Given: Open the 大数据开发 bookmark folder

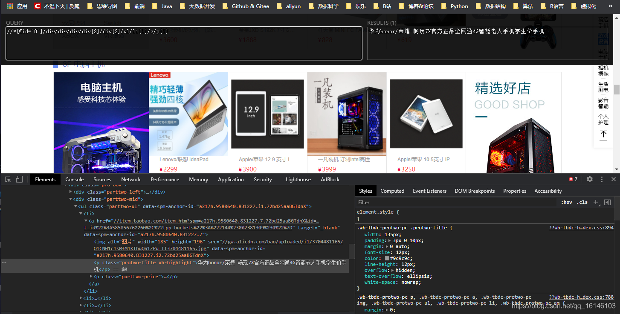Looking at the screenshot, I should (197, 6).
